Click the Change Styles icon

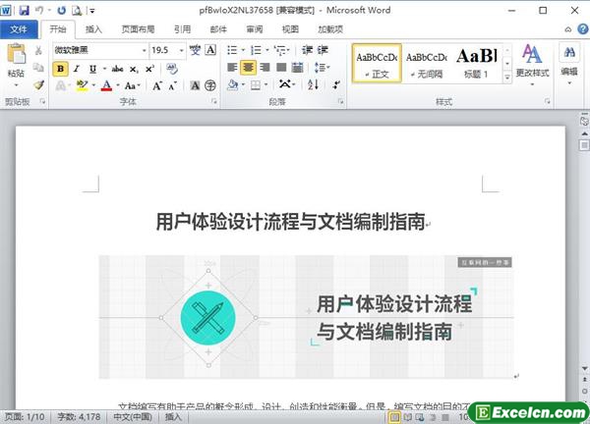pos(532,60)
